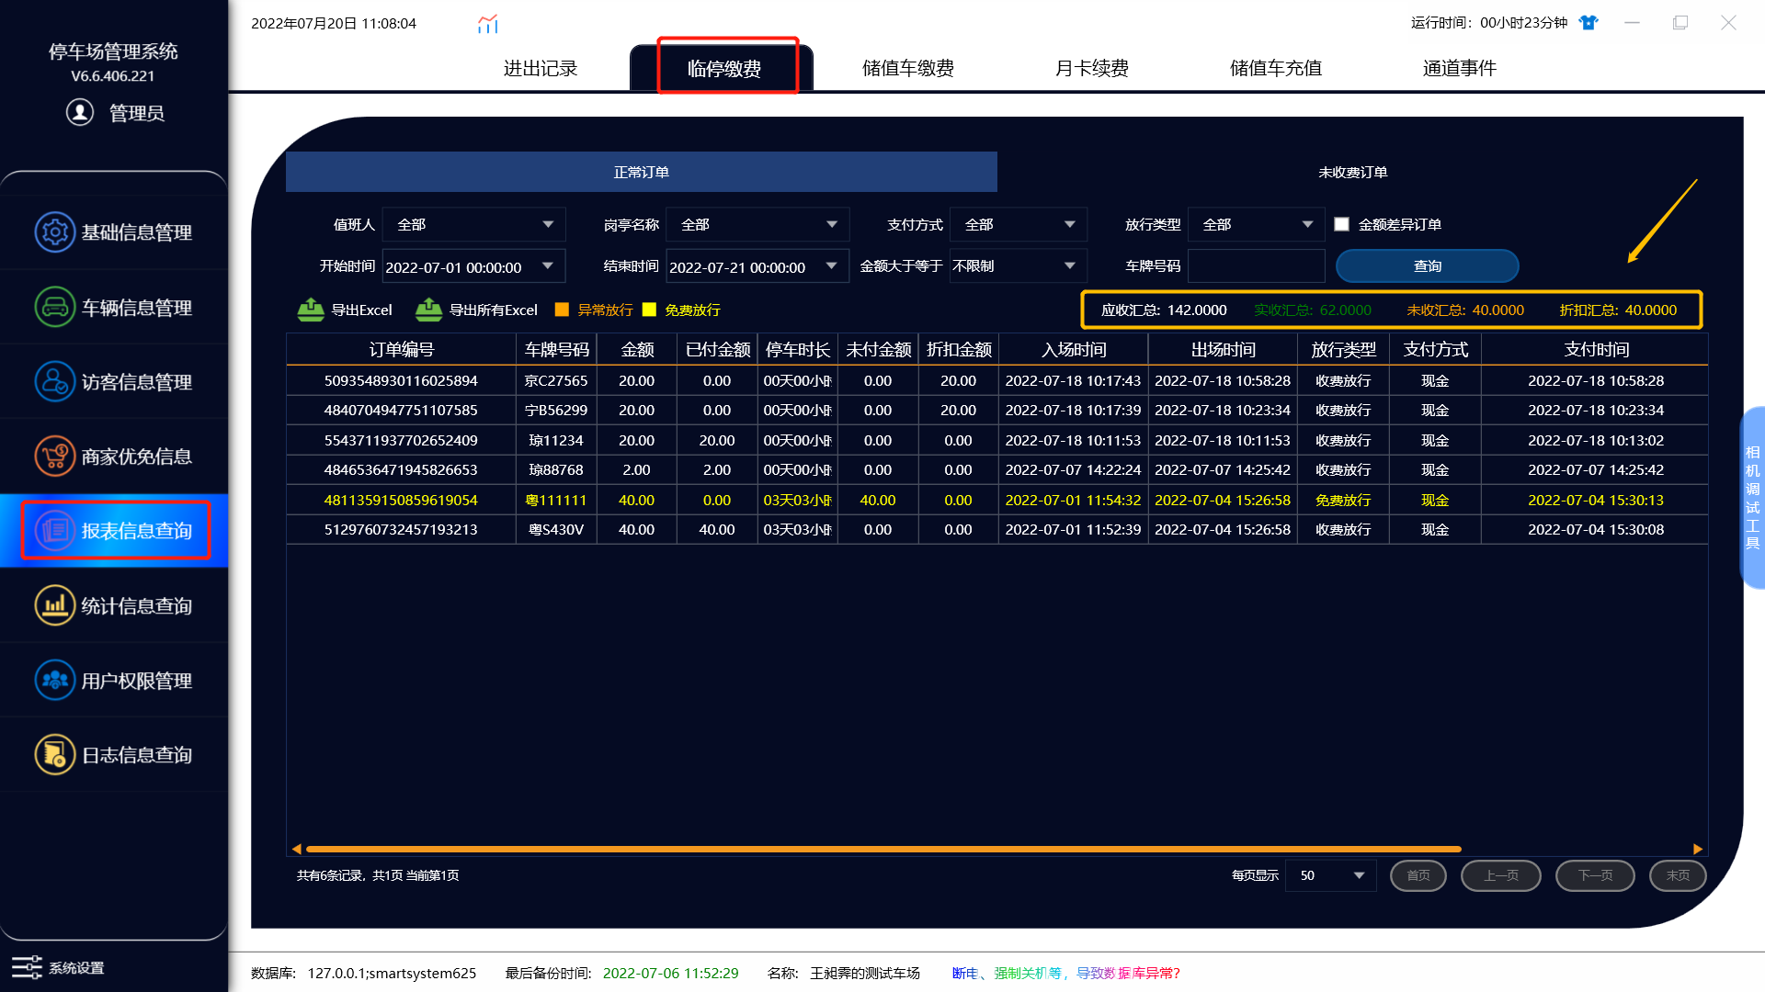Open the 金额大于等于 不限制 dropdown
Screen dimensions: 1765x992
[1019, 265]
